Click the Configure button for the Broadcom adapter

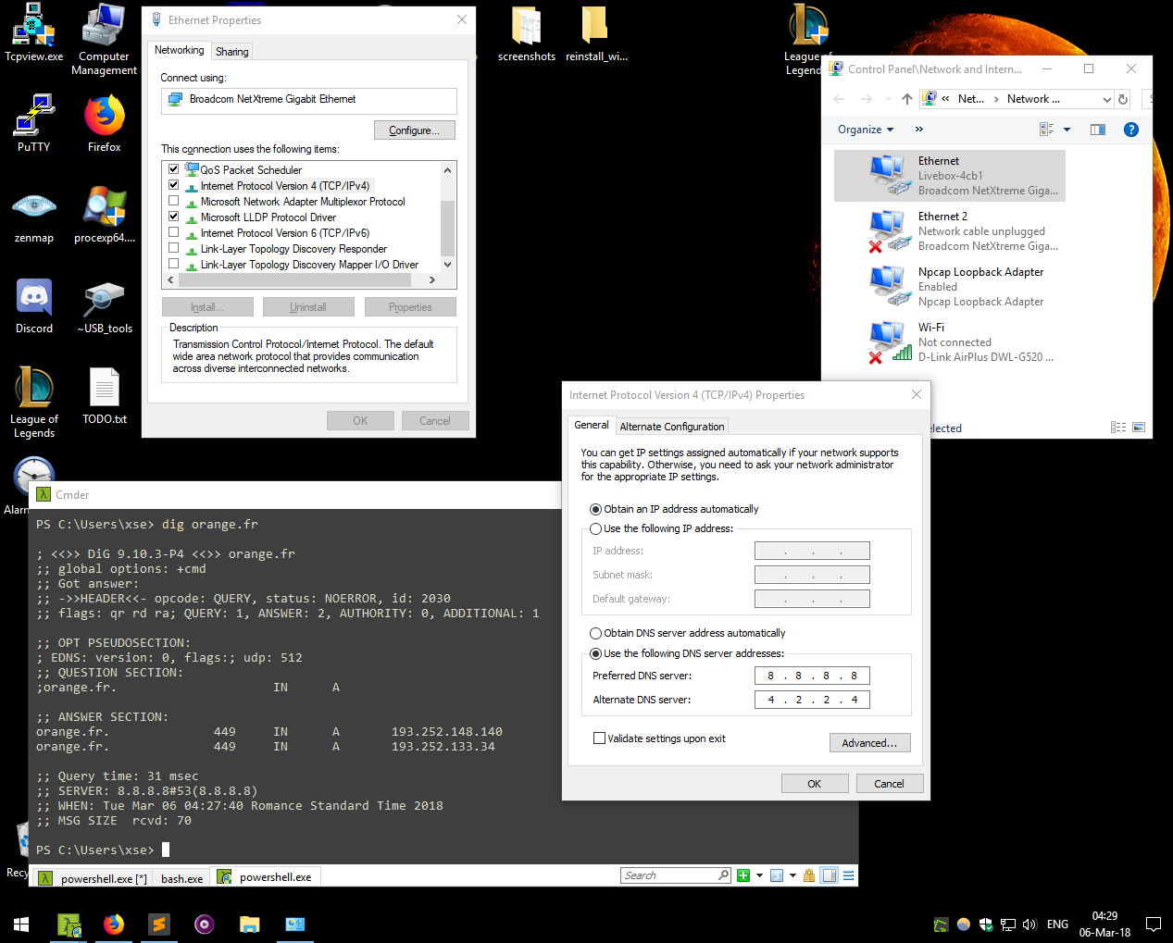click(414, 130)
